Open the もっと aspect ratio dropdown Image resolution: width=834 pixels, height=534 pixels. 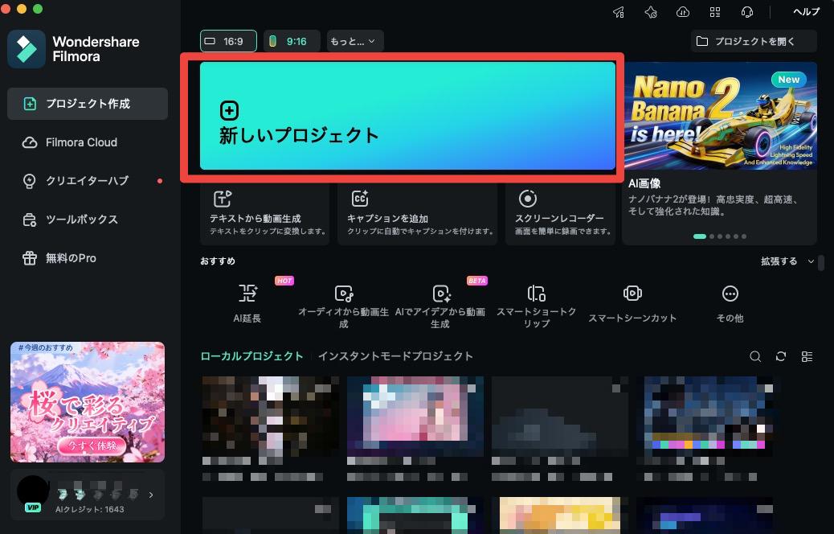point(354,40)
